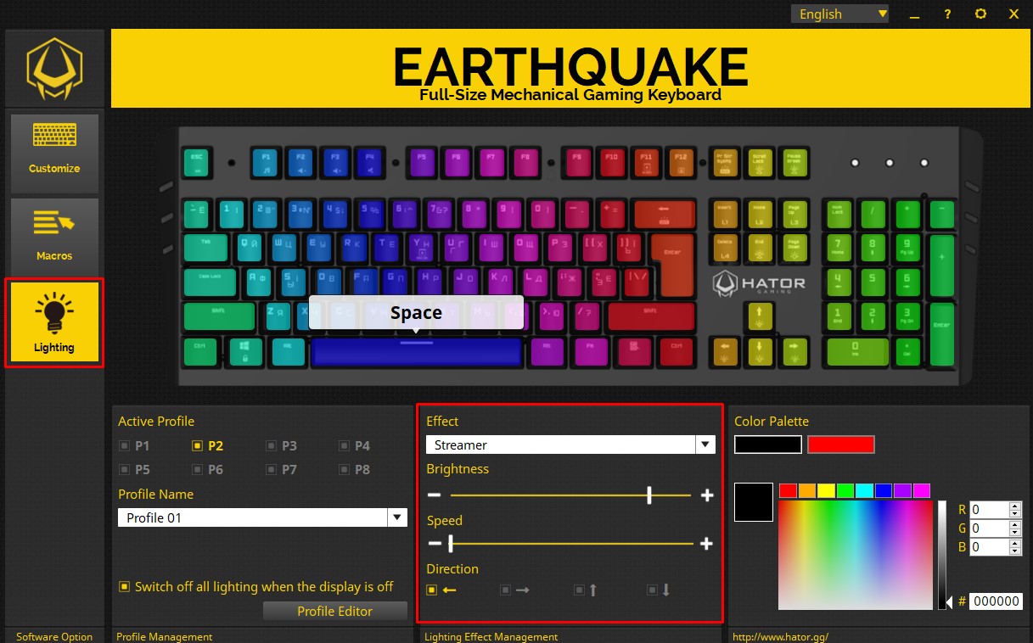Select the Tab key on the keyboard
This screenshot has width=1033, height=643.
206,247
